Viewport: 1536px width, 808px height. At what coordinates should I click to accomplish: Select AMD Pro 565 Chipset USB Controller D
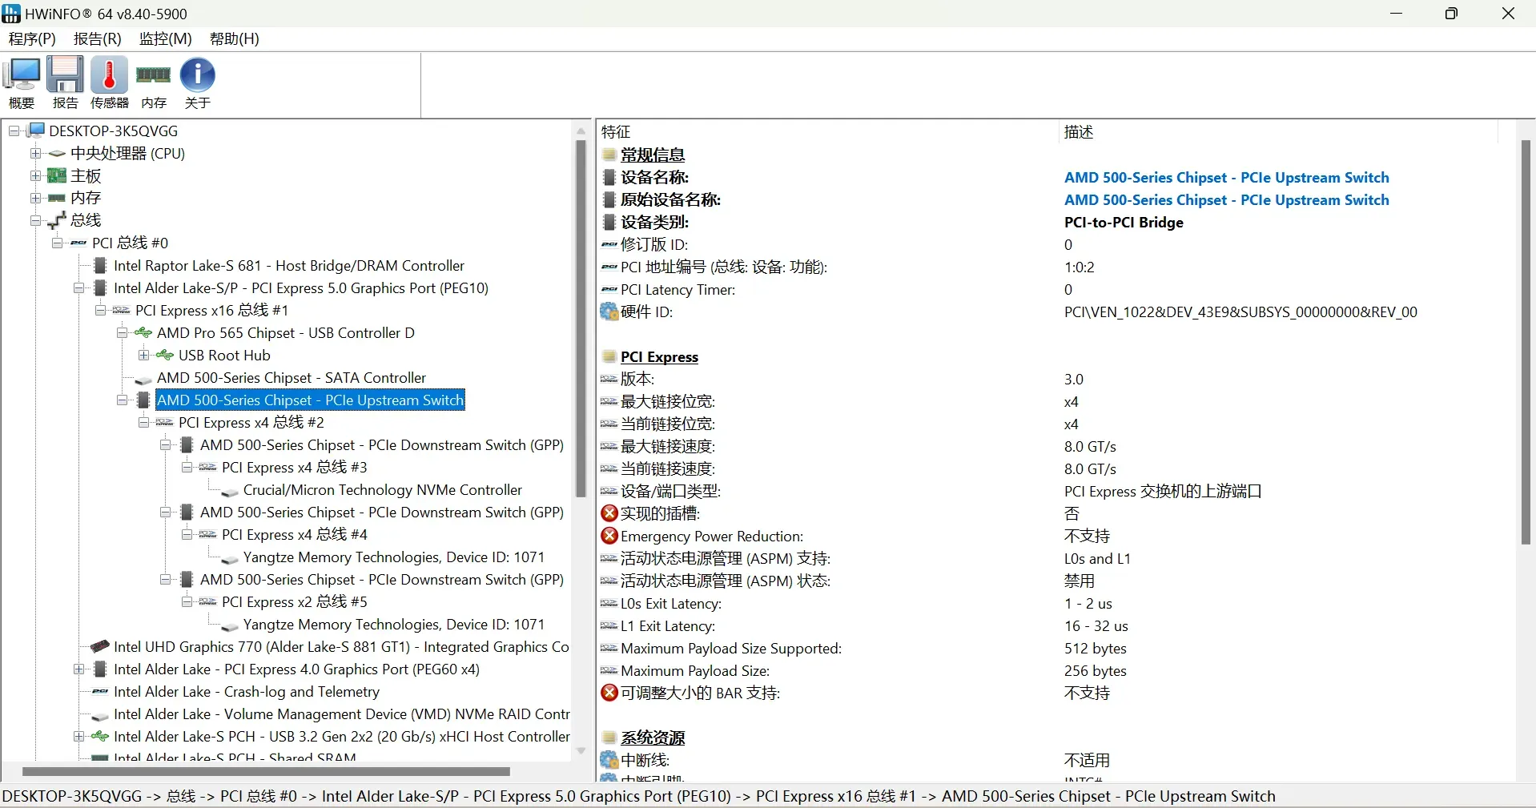(x=286, y=332)
